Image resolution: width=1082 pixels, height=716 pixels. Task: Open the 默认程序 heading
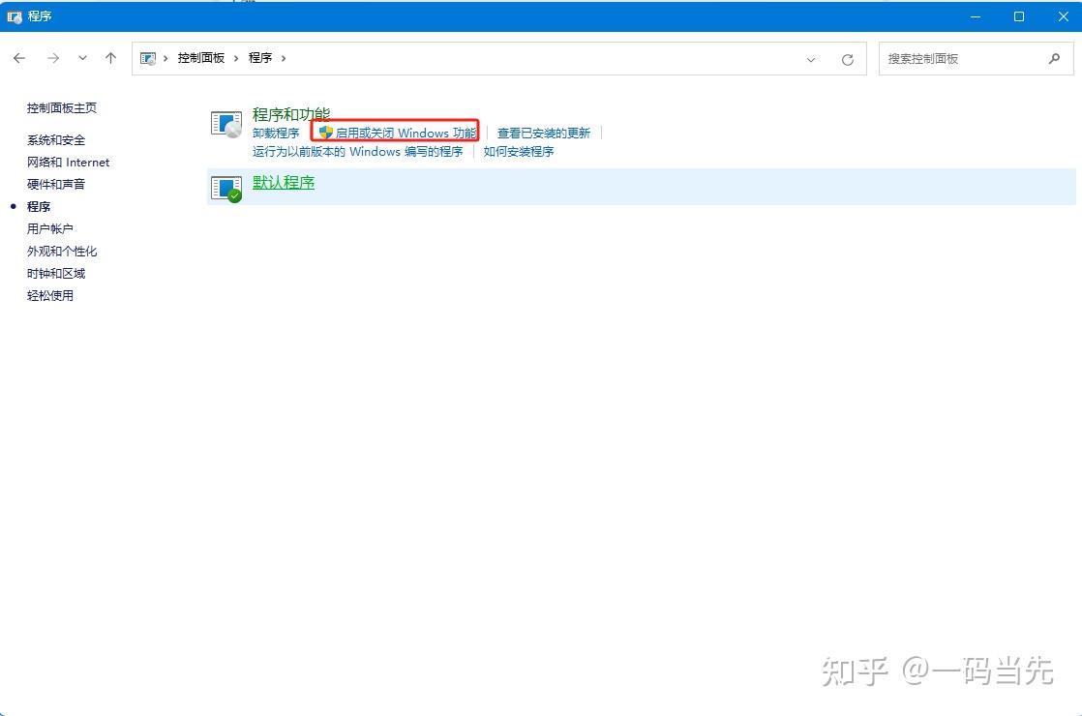point(284,182)
